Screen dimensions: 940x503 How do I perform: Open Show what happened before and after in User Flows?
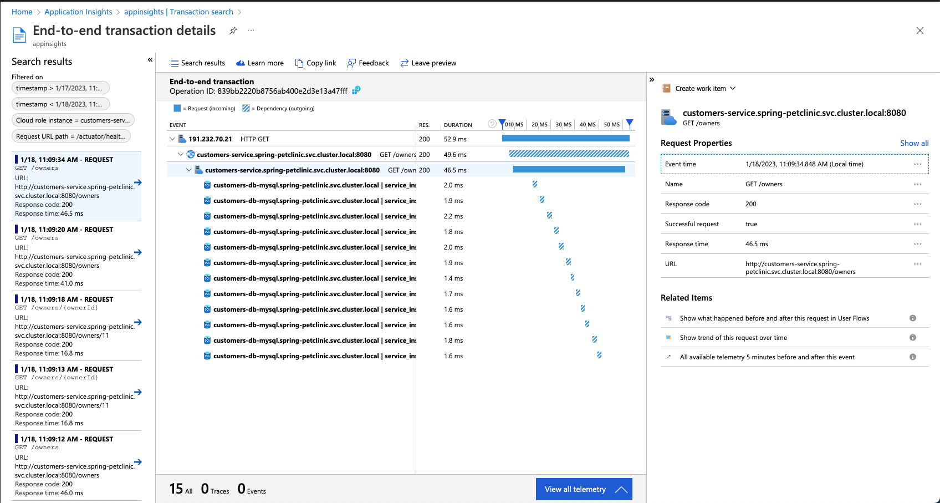point(774,318)
